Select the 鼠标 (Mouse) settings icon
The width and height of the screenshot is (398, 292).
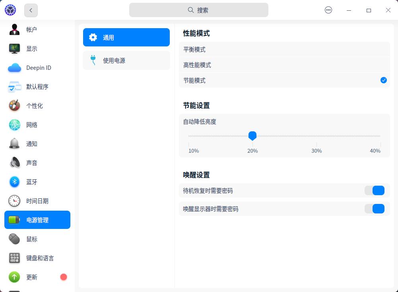click(14, 239)
